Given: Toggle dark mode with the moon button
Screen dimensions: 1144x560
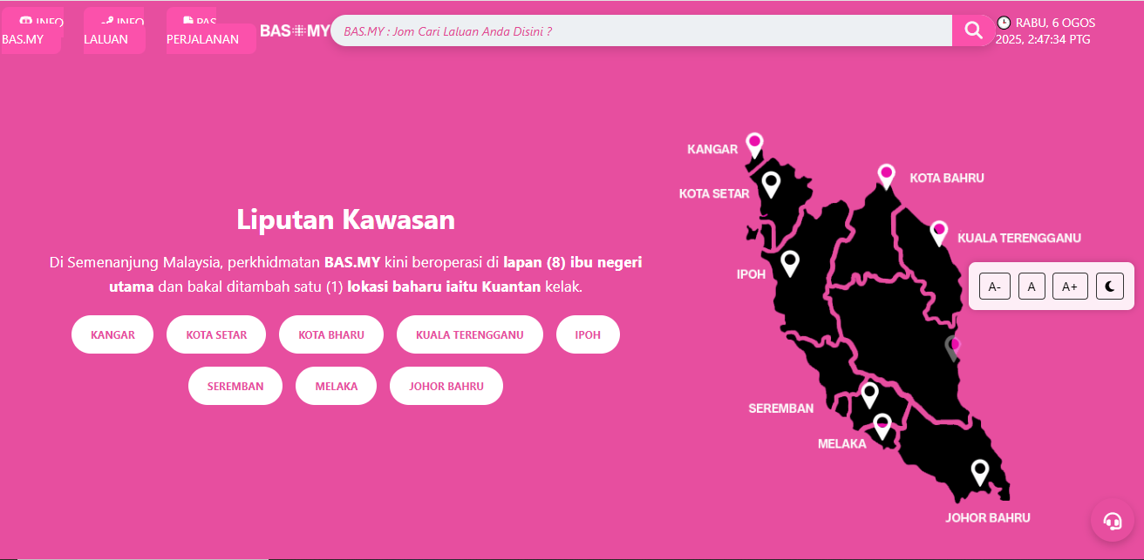Looking at the screenshot, I should pyautogui.click(x=1110, y=286).
